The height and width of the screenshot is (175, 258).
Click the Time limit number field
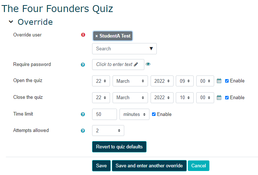coord(104,114)
